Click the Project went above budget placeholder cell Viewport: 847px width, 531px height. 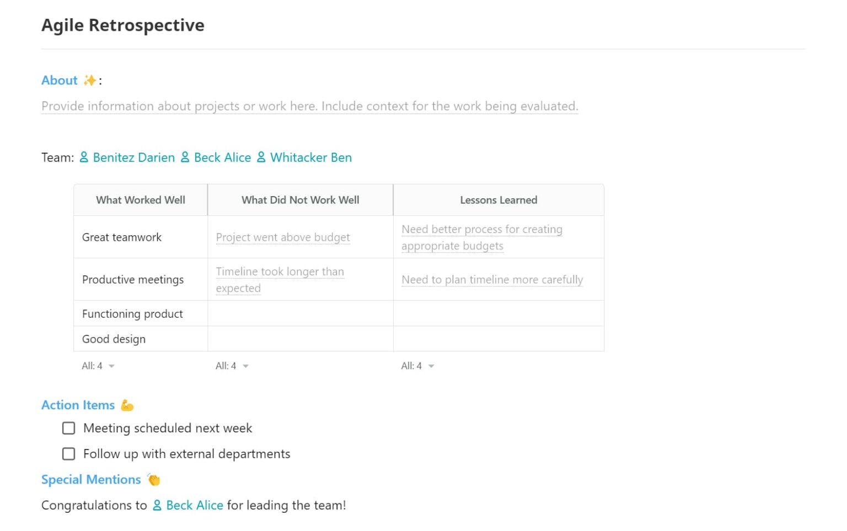(x=282, y=237)
